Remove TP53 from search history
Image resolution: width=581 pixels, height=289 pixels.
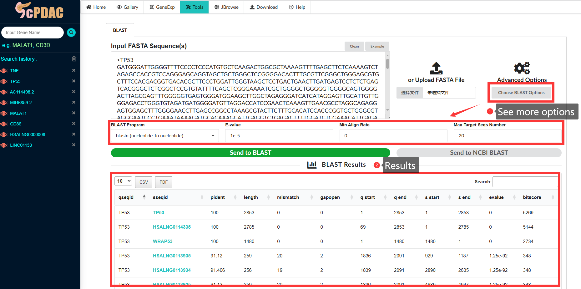74,81
